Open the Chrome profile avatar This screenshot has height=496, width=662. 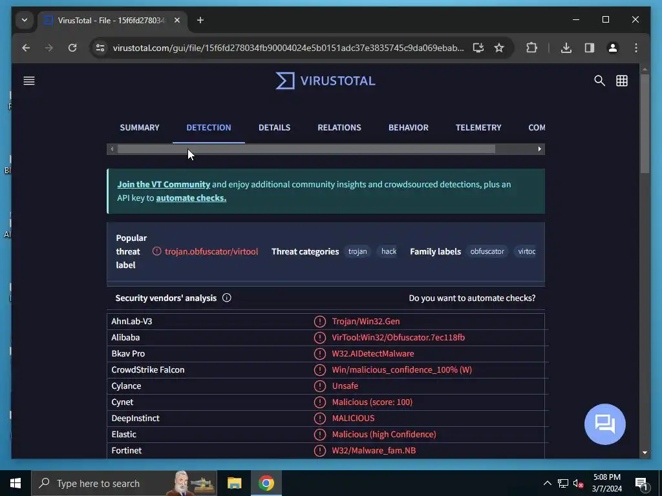click(613, 48)
